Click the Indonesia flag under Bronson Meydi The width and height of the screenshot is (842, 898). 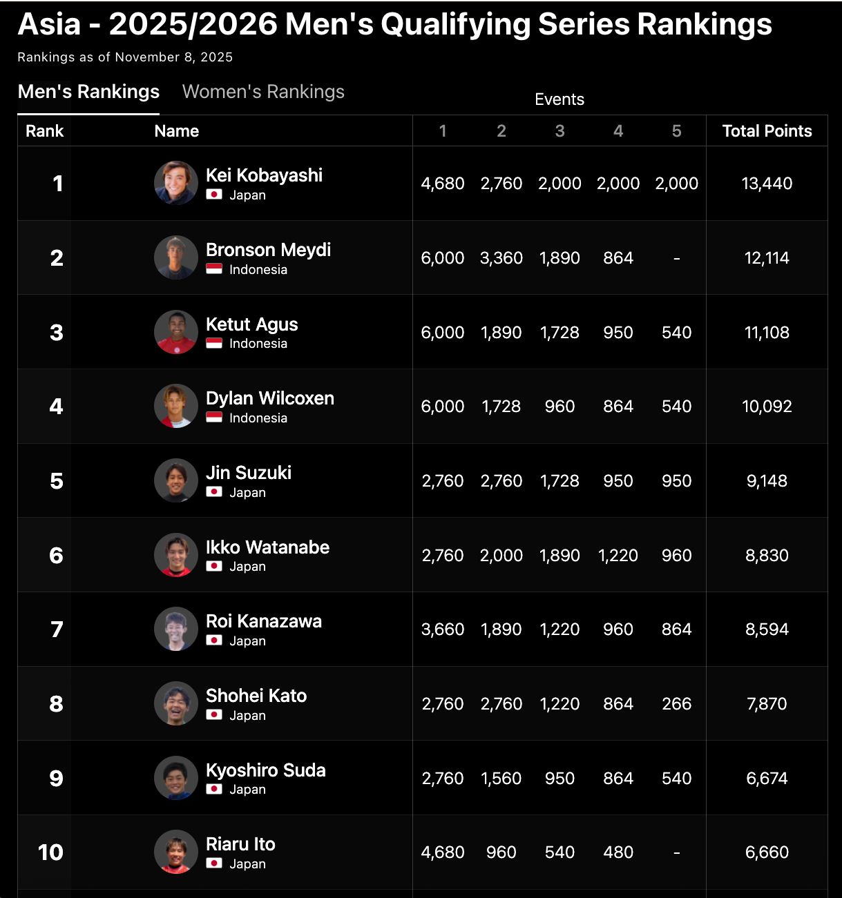click(214, 269)
